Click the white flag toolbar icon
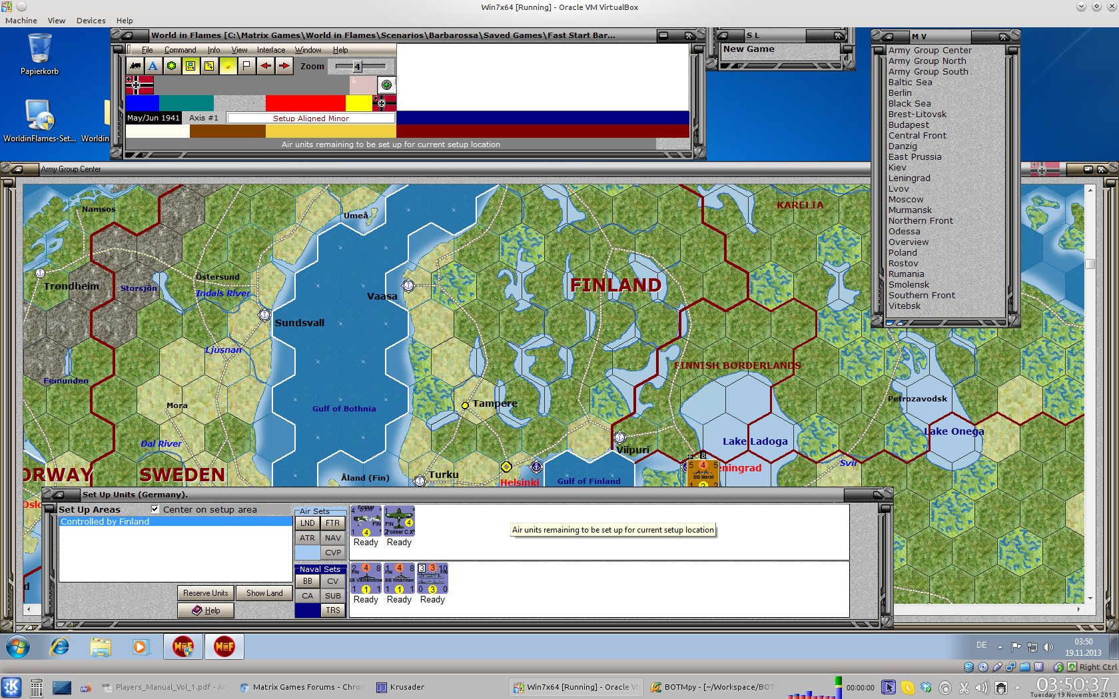Viewport: 1119px width, 699px height. 246,66
